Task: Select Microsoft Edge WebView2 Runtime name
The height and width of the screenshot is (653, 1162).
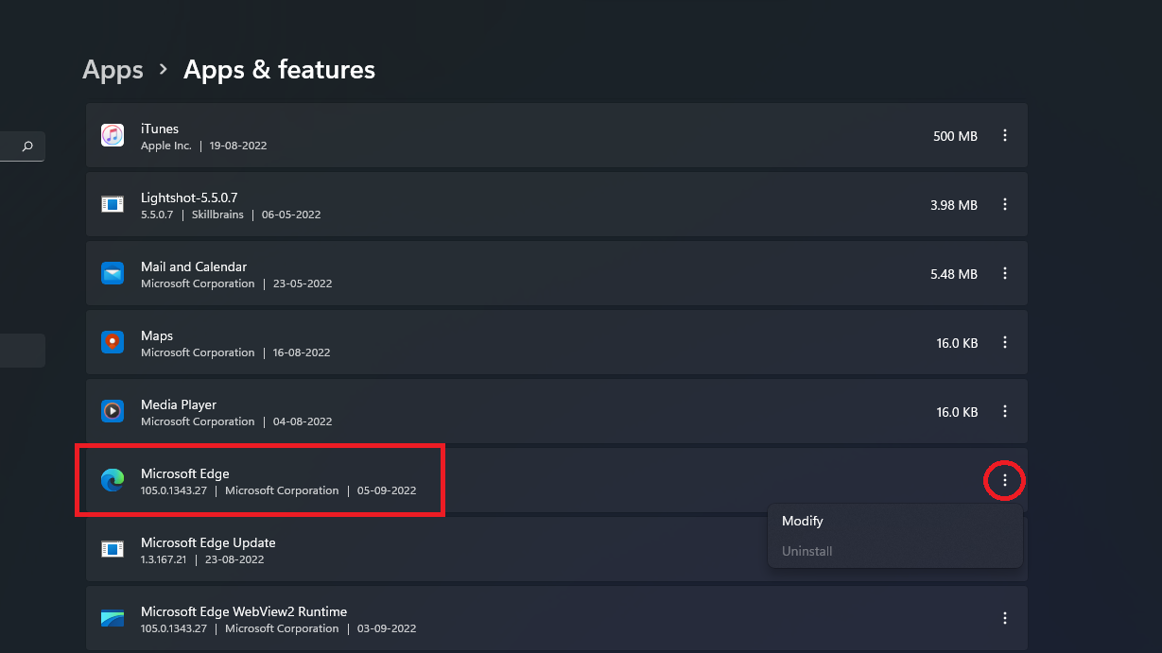Action: [x=244, y=611]
